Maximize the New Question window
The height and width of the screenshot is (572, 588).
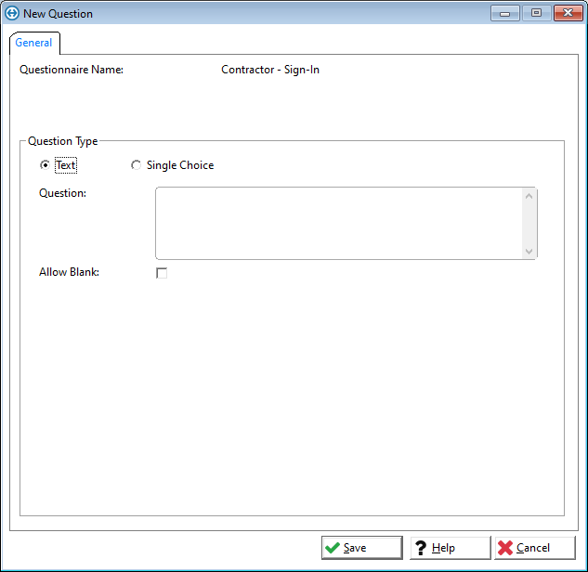click(536, 14)
